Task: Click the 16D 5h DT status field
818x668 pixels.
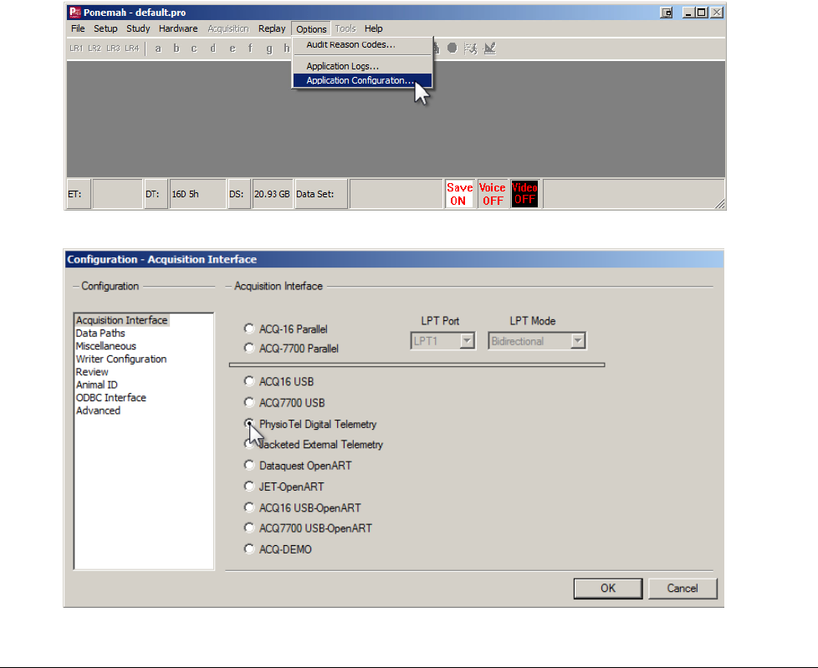Action: (x=197, y=194)
